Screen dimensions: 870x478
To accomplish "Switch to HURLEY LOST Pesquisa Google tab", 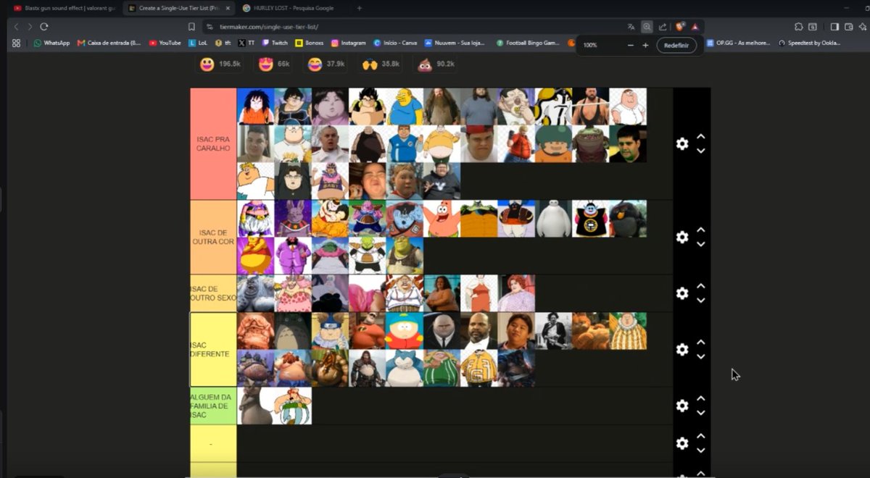I will pyautogui.click(x=294, y=8).
